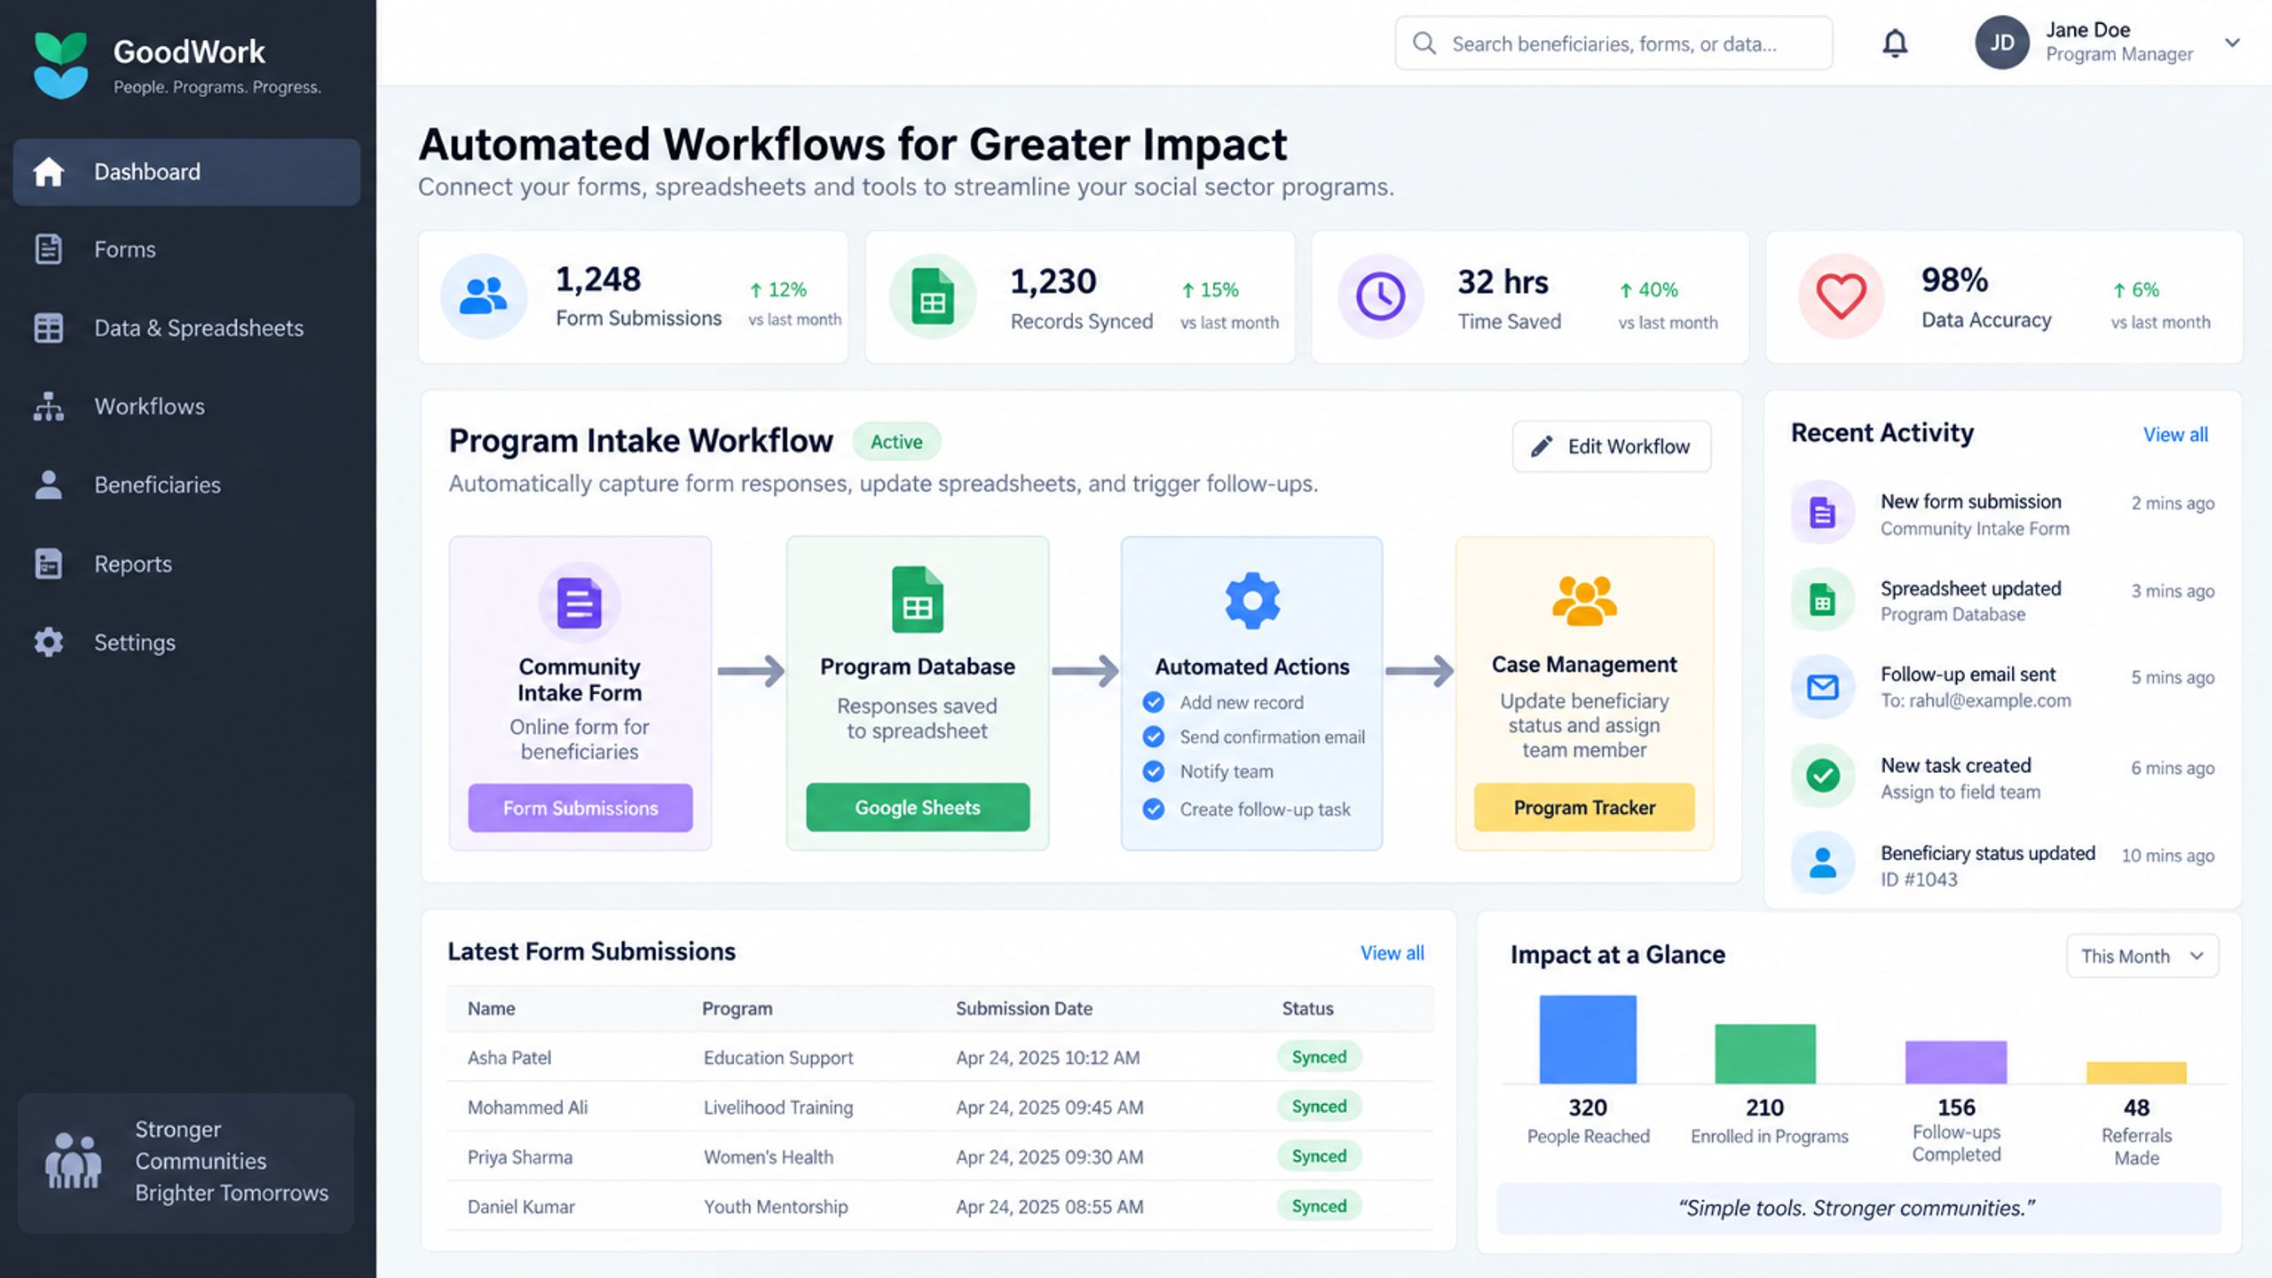Open the Dashboard menu item
The height and width of the screenshot is (1278, 2272).
(x=186, y=171)
